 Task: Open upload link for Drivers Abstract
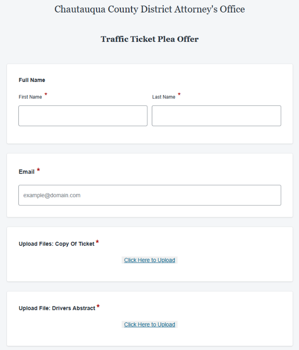149,324
